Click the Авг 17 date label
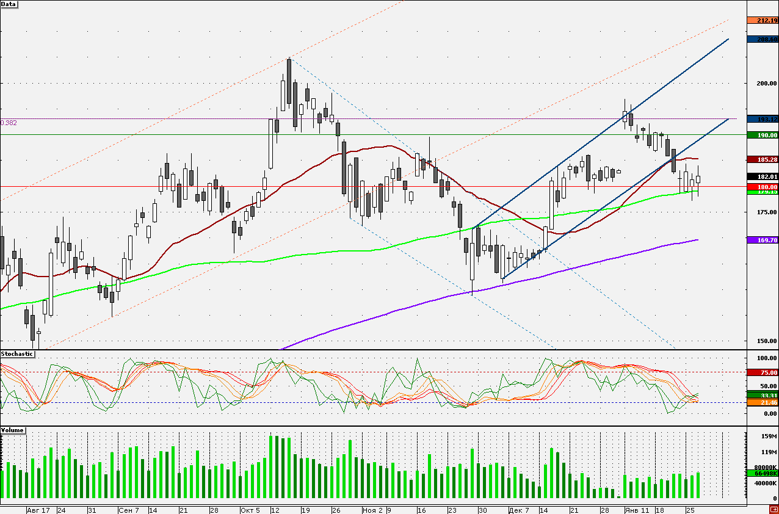Screen dimensions: 779x514 click(38, 510)
